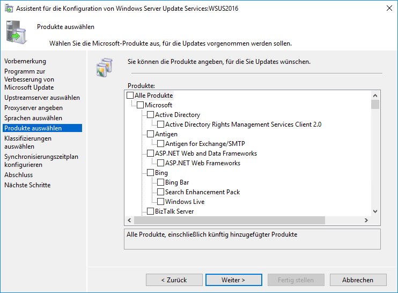Click the WSUS wizard title bar icon
Image resolution: width=398 pixels, height=293 pixels.
tap(9, 8)
